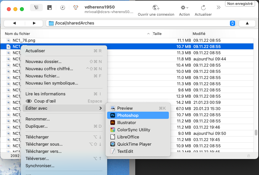Choose Illustrator from the editor submenu
The width and height of the screenshot is (259, 175).
126,122
